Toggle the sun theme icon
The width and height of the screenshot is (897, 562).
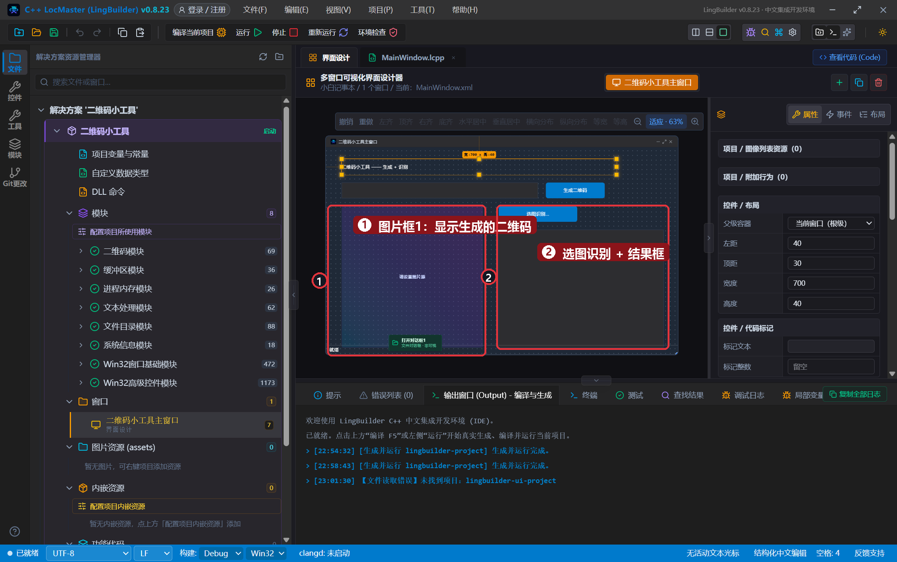(883, 32)
